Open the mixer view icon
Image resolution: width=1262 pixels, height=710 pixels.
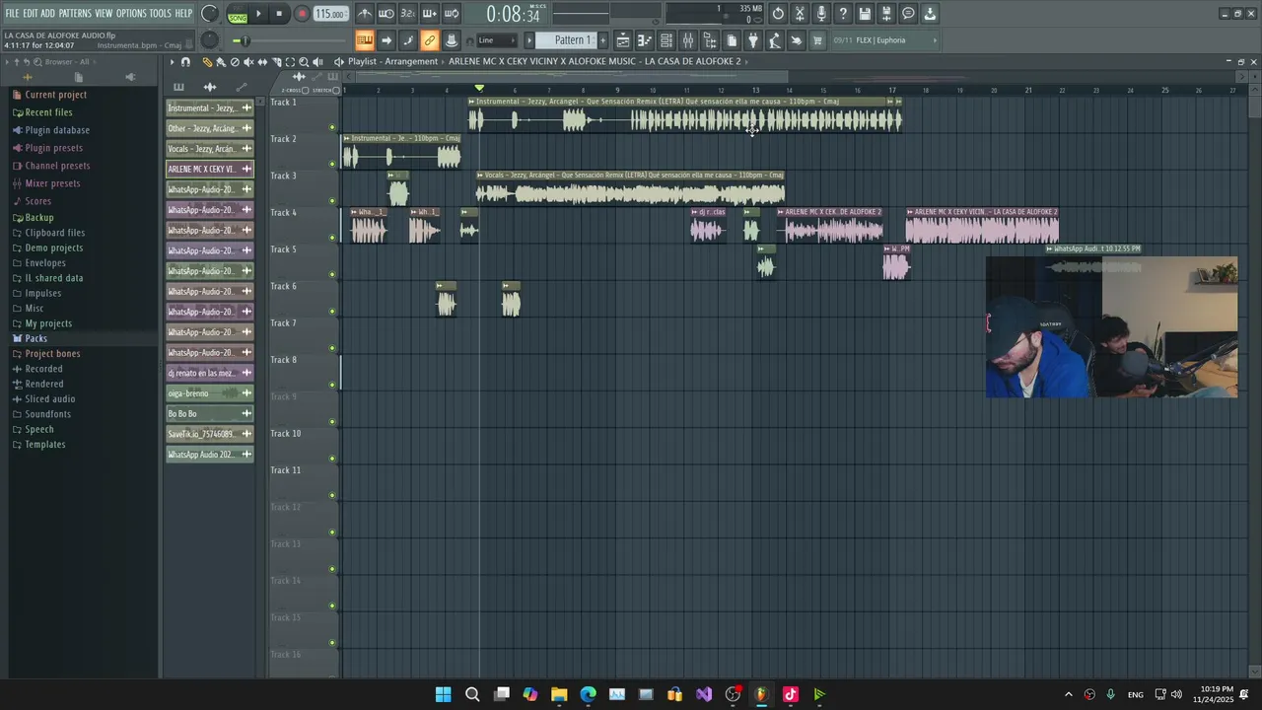[688, 40]
